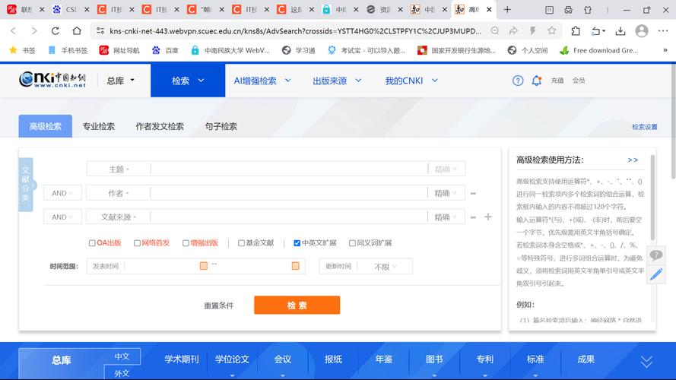Open the 总库 dropdown in header
Viewport: 676px width, 380px height.
(121, 81)
